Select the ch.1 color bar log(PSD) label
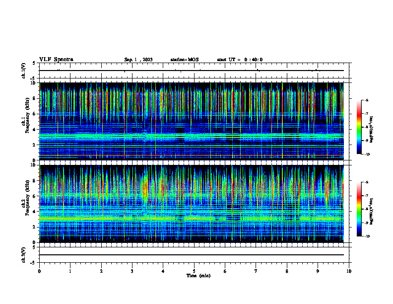The image size is (393, 304). [371, 130]
